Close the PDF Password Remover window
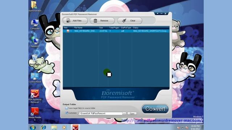 coord(165,14)
